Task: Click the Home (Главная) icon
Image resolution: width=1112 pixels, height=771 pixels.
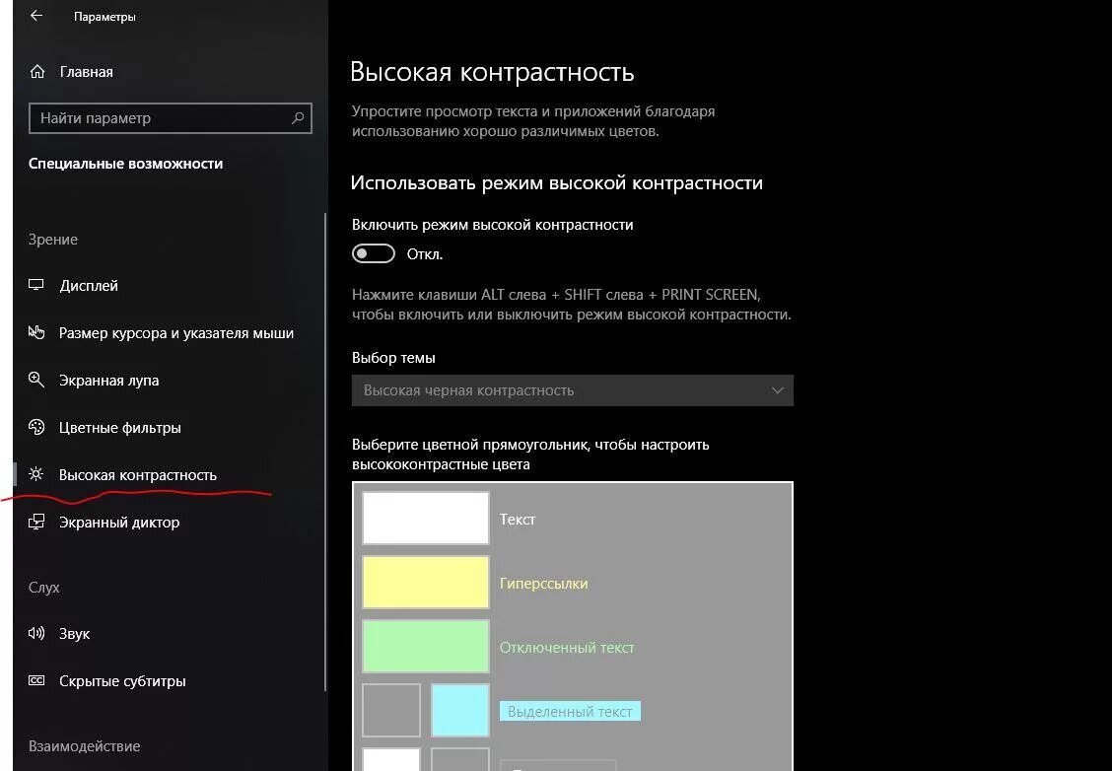Action: click(x=36, y=71)
